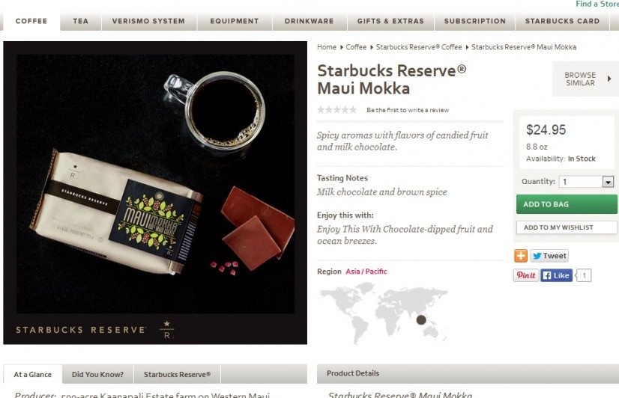Open the Subscription navigation item
Image resolution: width=619 pixels, height=398 pixels.
click(475, 21)
